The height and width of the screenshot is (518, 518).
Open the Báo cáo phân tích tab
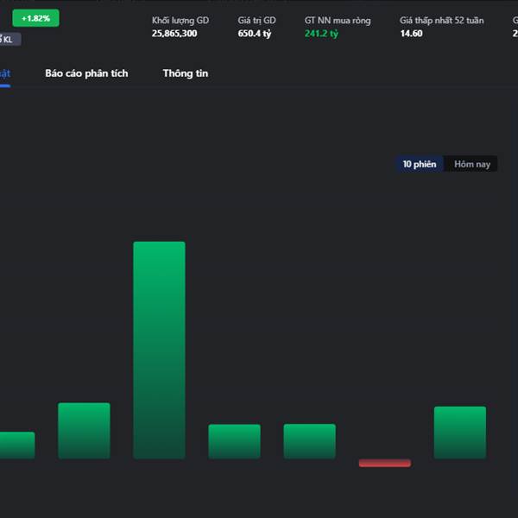pyautogui.click(x=86, y=73)
